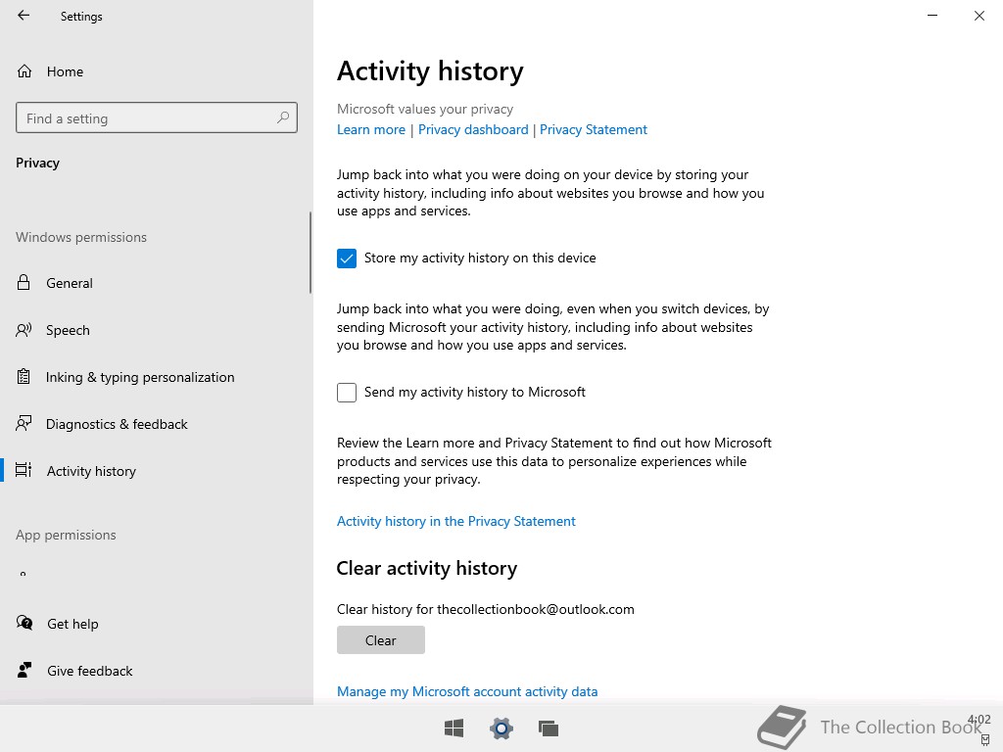
Task: Click the Give feedback person icon
Action: 24,670
